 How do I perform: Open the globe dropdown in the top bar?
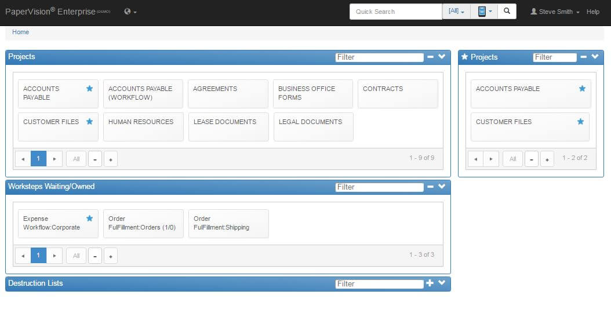pyautogui.click(x=130, y=12)
